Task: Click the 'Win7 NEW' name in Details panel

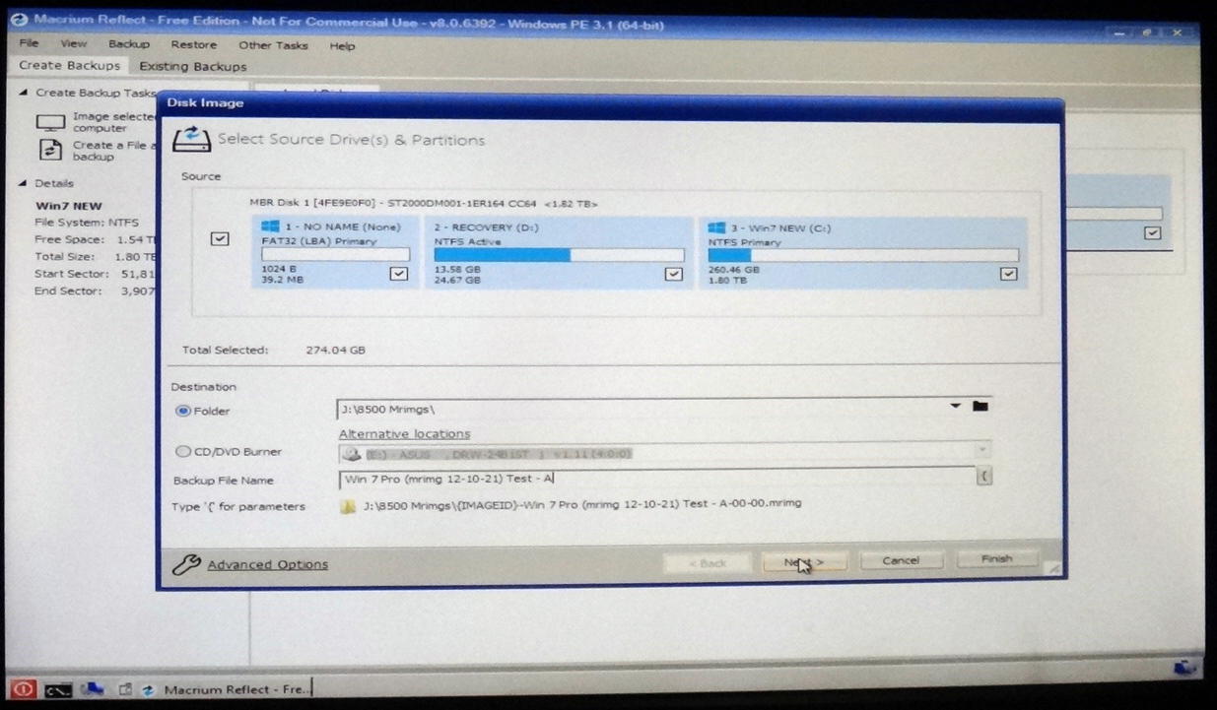Action: (68, 206)
